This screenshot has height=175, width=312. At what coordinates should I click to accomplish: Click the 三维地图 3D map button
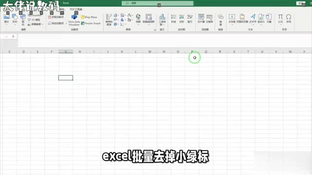pyautogui.click(x=162, y=20)
